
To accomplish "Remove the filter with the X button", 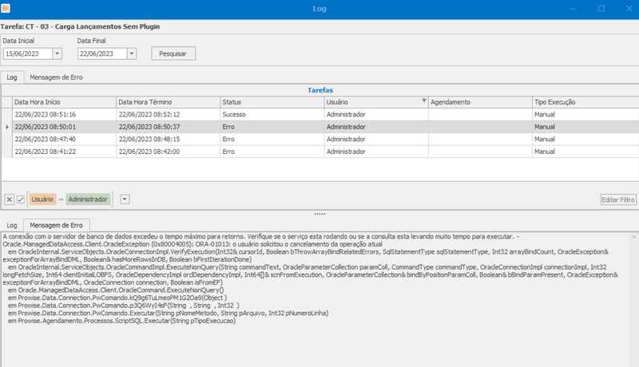I will (9, 199).
